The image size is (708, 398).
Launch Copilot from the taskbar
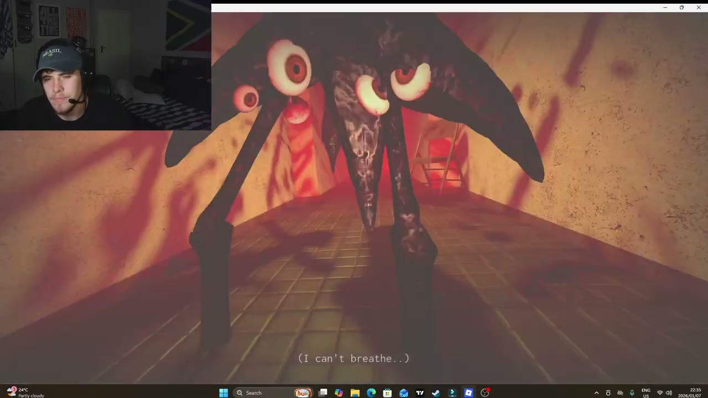click(339, 392)
